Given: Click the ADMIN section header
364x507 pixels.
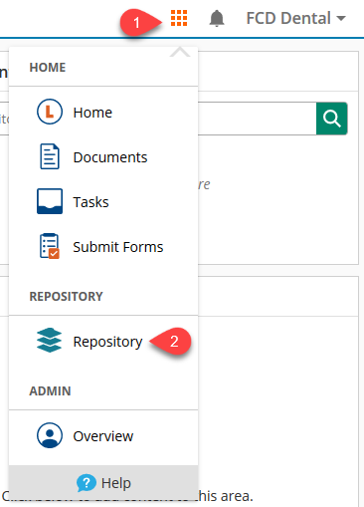Looking at the screenshot, I should (x=50, y=391).
